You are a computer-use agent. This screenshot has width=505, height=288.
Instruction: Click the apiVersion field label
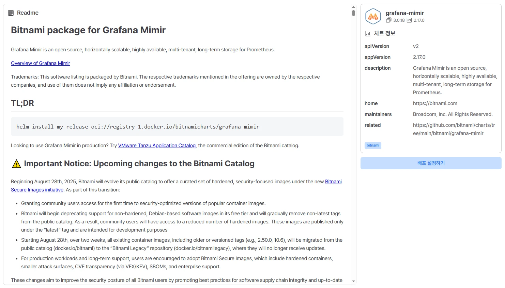point(377,46)
